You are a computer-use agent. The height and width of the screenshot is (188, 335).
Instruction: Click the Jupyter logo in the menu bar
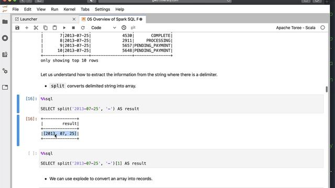[5, 9]
